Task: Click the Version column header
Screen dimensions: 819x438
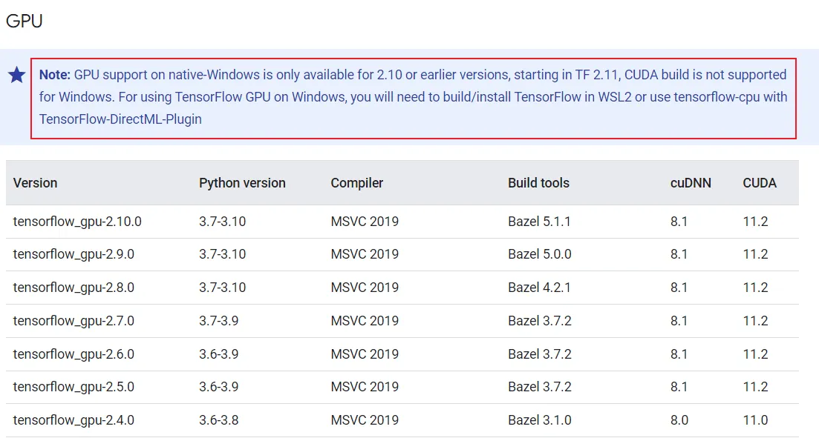Action: click(x=35, y=183)
